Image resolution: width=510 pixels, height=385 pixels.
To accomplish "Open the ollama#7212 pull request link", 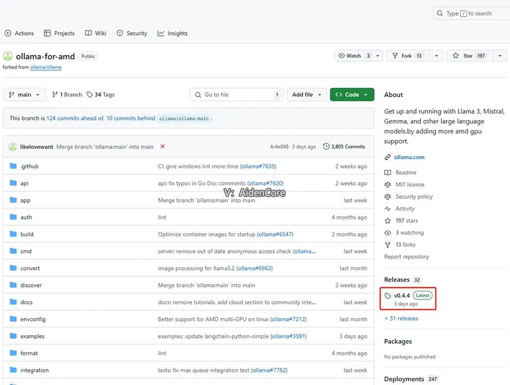I will (288, 319).
